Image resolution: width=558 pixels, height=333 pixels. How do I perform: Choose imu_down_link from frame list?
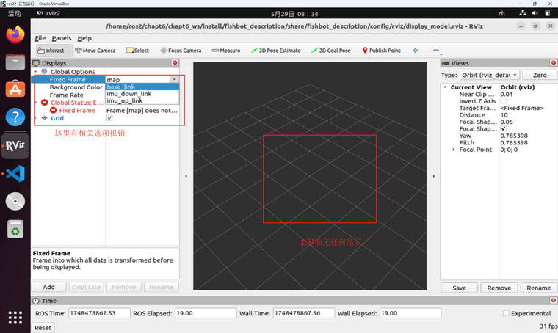click(x=142, y=94)
